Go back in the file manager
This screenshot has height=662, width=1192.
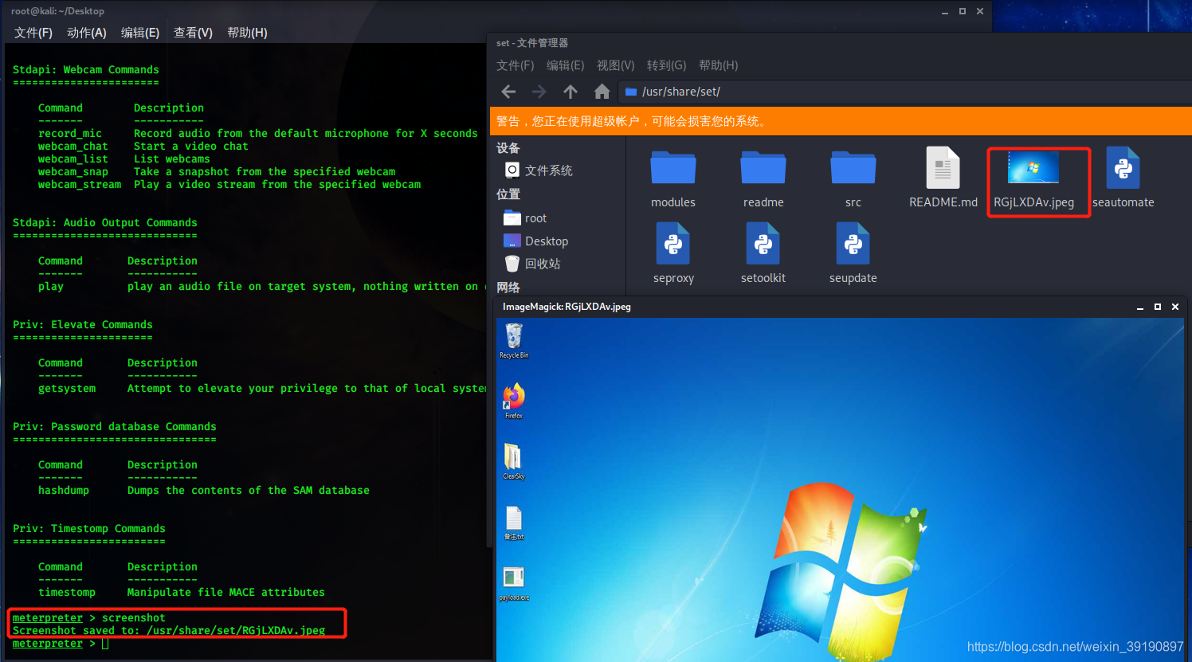point(508,92)
